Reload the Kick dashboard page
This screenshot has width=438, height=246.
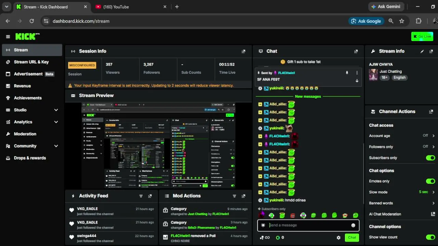click(x=31, y=21)
